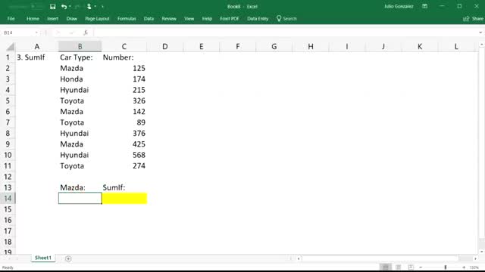Click the cell with value 89
This screenshot has width=485, height=272.
(124, 122)
